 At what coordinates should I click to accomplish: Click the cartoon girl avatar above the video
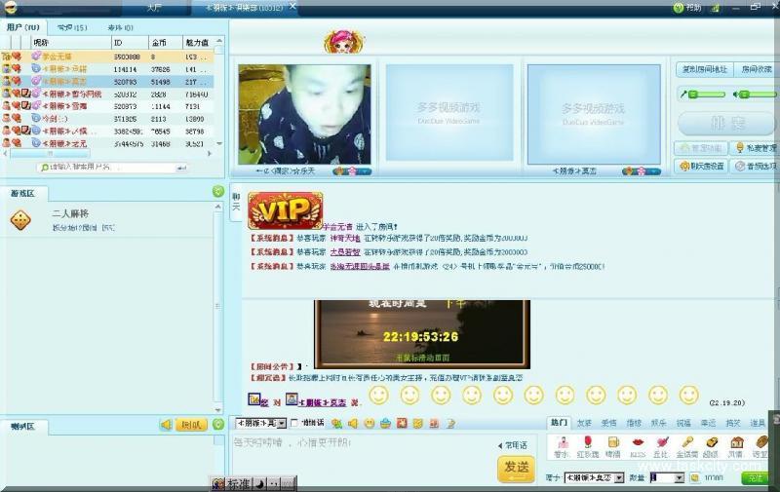[x=343, y=42]
